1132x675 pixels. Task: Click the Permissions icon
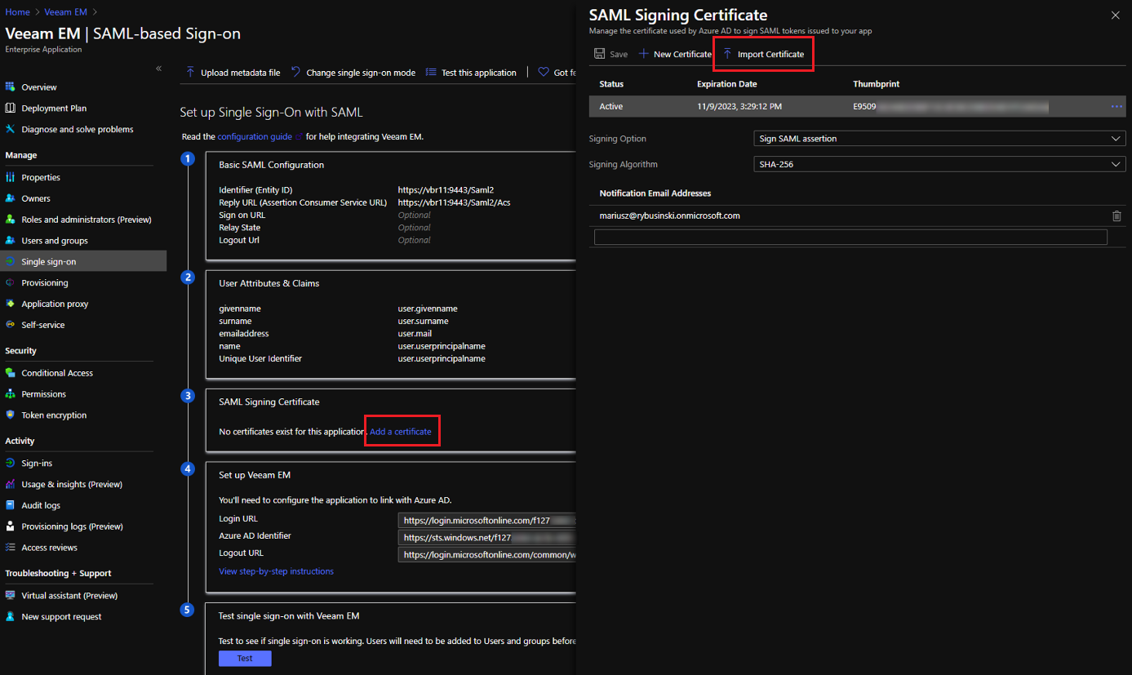(11, 394)
